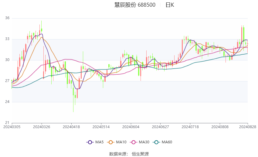The height and width of the screenshot is (157, 258).
Task: Click the 36 price axis label
Action: [x=7, y=18]
